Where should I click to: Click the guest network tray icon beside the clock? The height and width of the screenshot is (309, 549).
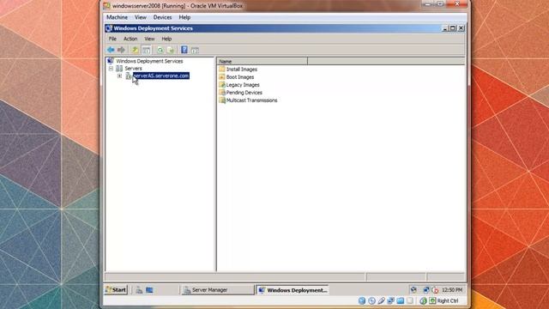click(426, 290)
